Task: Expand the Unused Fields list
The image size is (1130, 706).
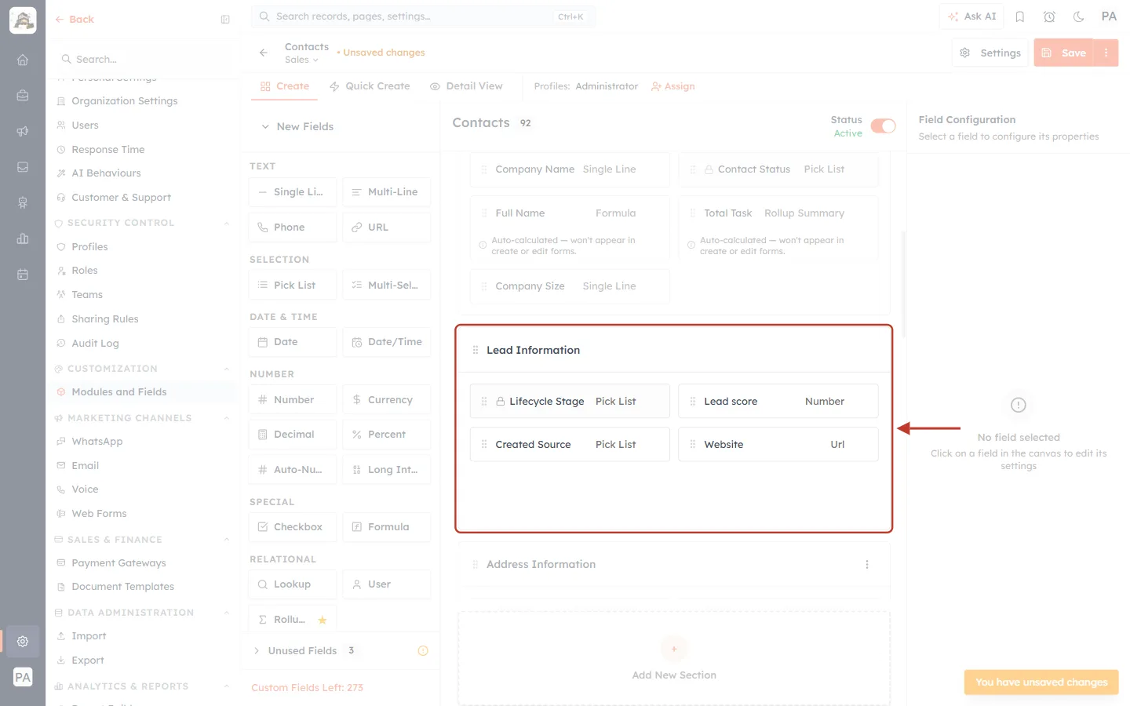Action: (x=257, y=650)
